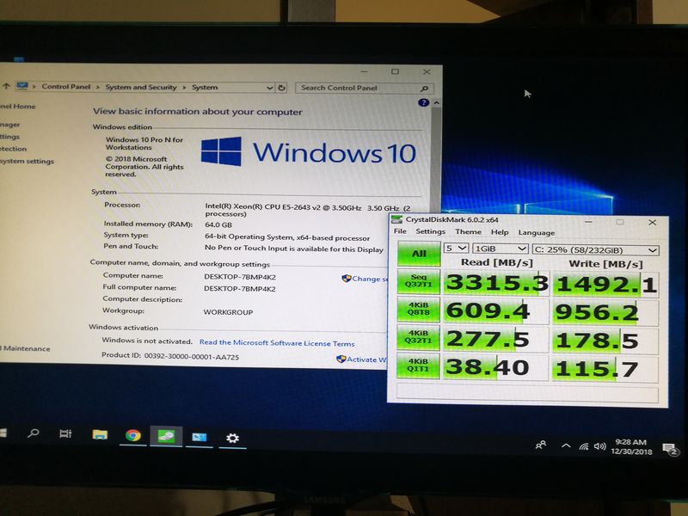688x516 pixels.
Task: Click the scroll up arrow in System window
Action: 436,102
